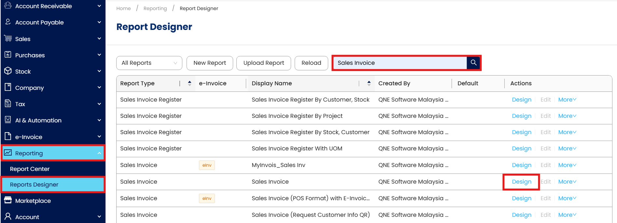The width and height of the screenshot is (617, 223).
Task: Collapse the Reporting menu chevron
Action: coord(99,153)
